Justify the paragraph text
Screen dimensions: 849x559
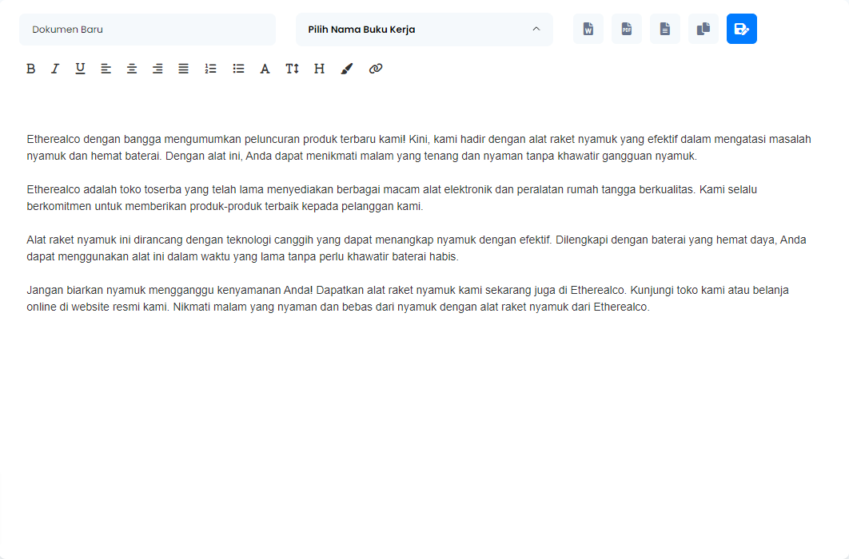183,69
